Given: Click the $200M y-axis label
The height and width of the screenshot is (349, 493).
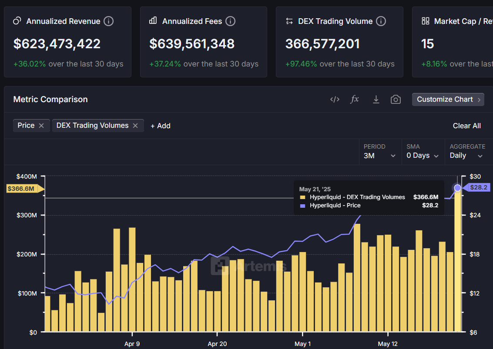Looking at the screenshot, I should point(27,254).
